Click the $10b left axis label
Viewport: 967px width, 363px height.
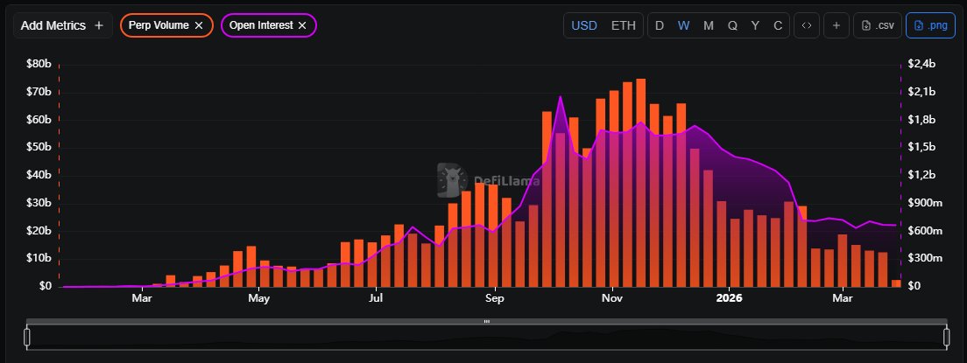point(39,258)
